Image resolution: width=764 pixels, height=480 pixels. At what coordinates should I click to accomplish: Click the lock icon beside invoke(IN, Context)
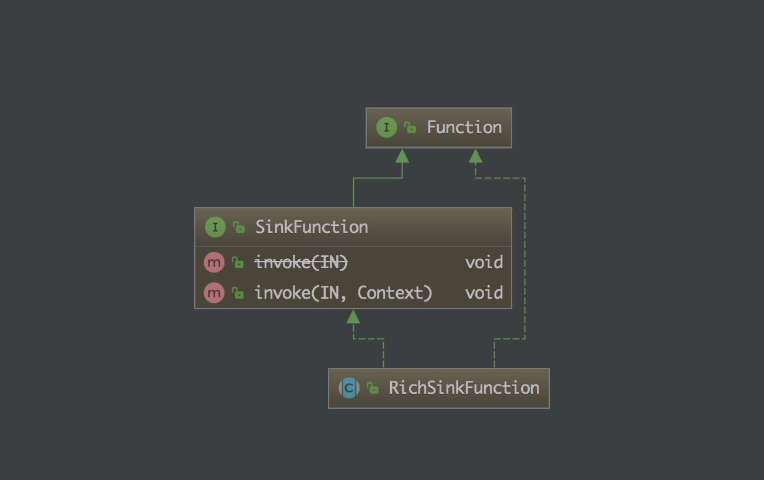coord(237,292)
